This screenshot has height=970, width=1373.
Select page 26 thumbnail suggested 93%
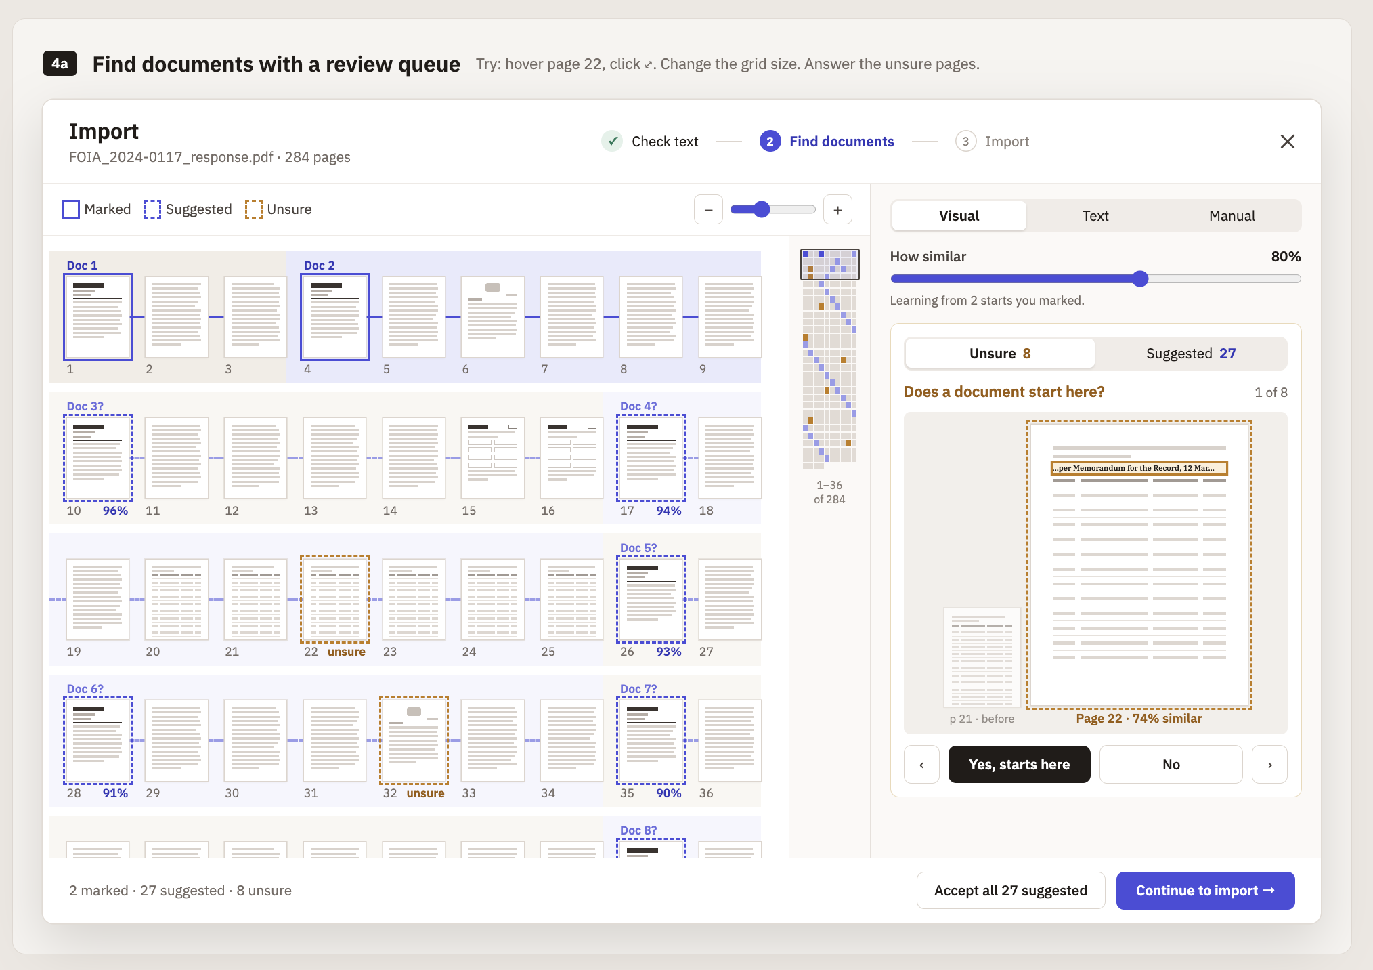point(651,599)
